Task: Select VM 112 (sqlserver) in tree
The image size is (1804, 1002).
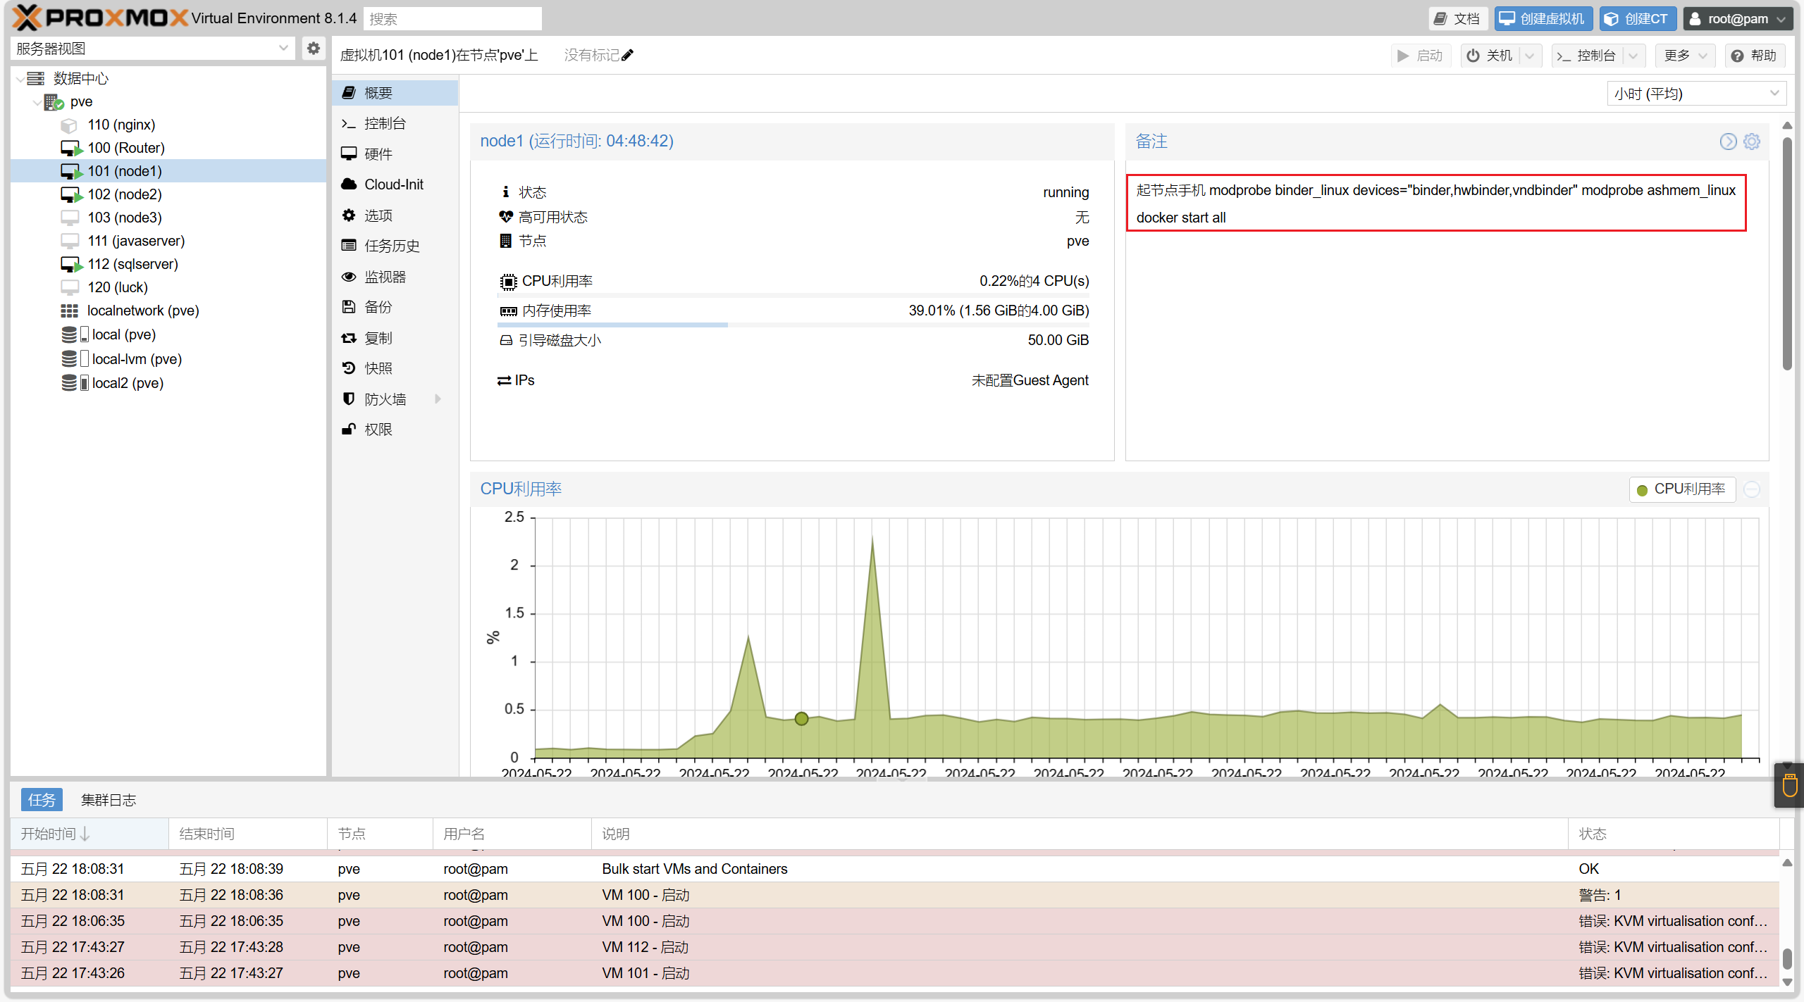Action: pyautogui.click(x=132, y=264)
